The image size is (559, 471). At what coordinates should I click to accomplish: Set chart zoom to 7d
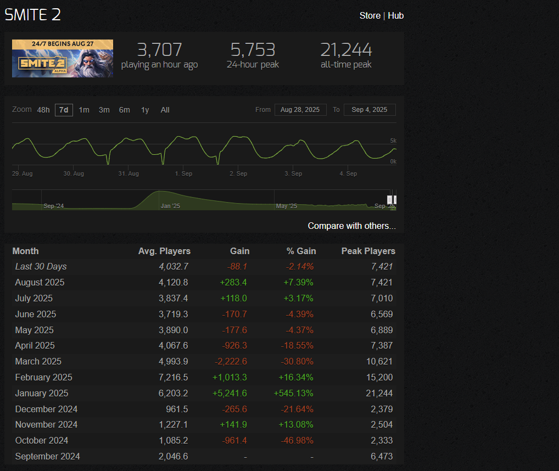64,110
